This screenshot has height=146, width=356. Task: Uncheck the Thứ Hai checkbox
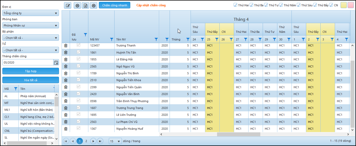235,5
